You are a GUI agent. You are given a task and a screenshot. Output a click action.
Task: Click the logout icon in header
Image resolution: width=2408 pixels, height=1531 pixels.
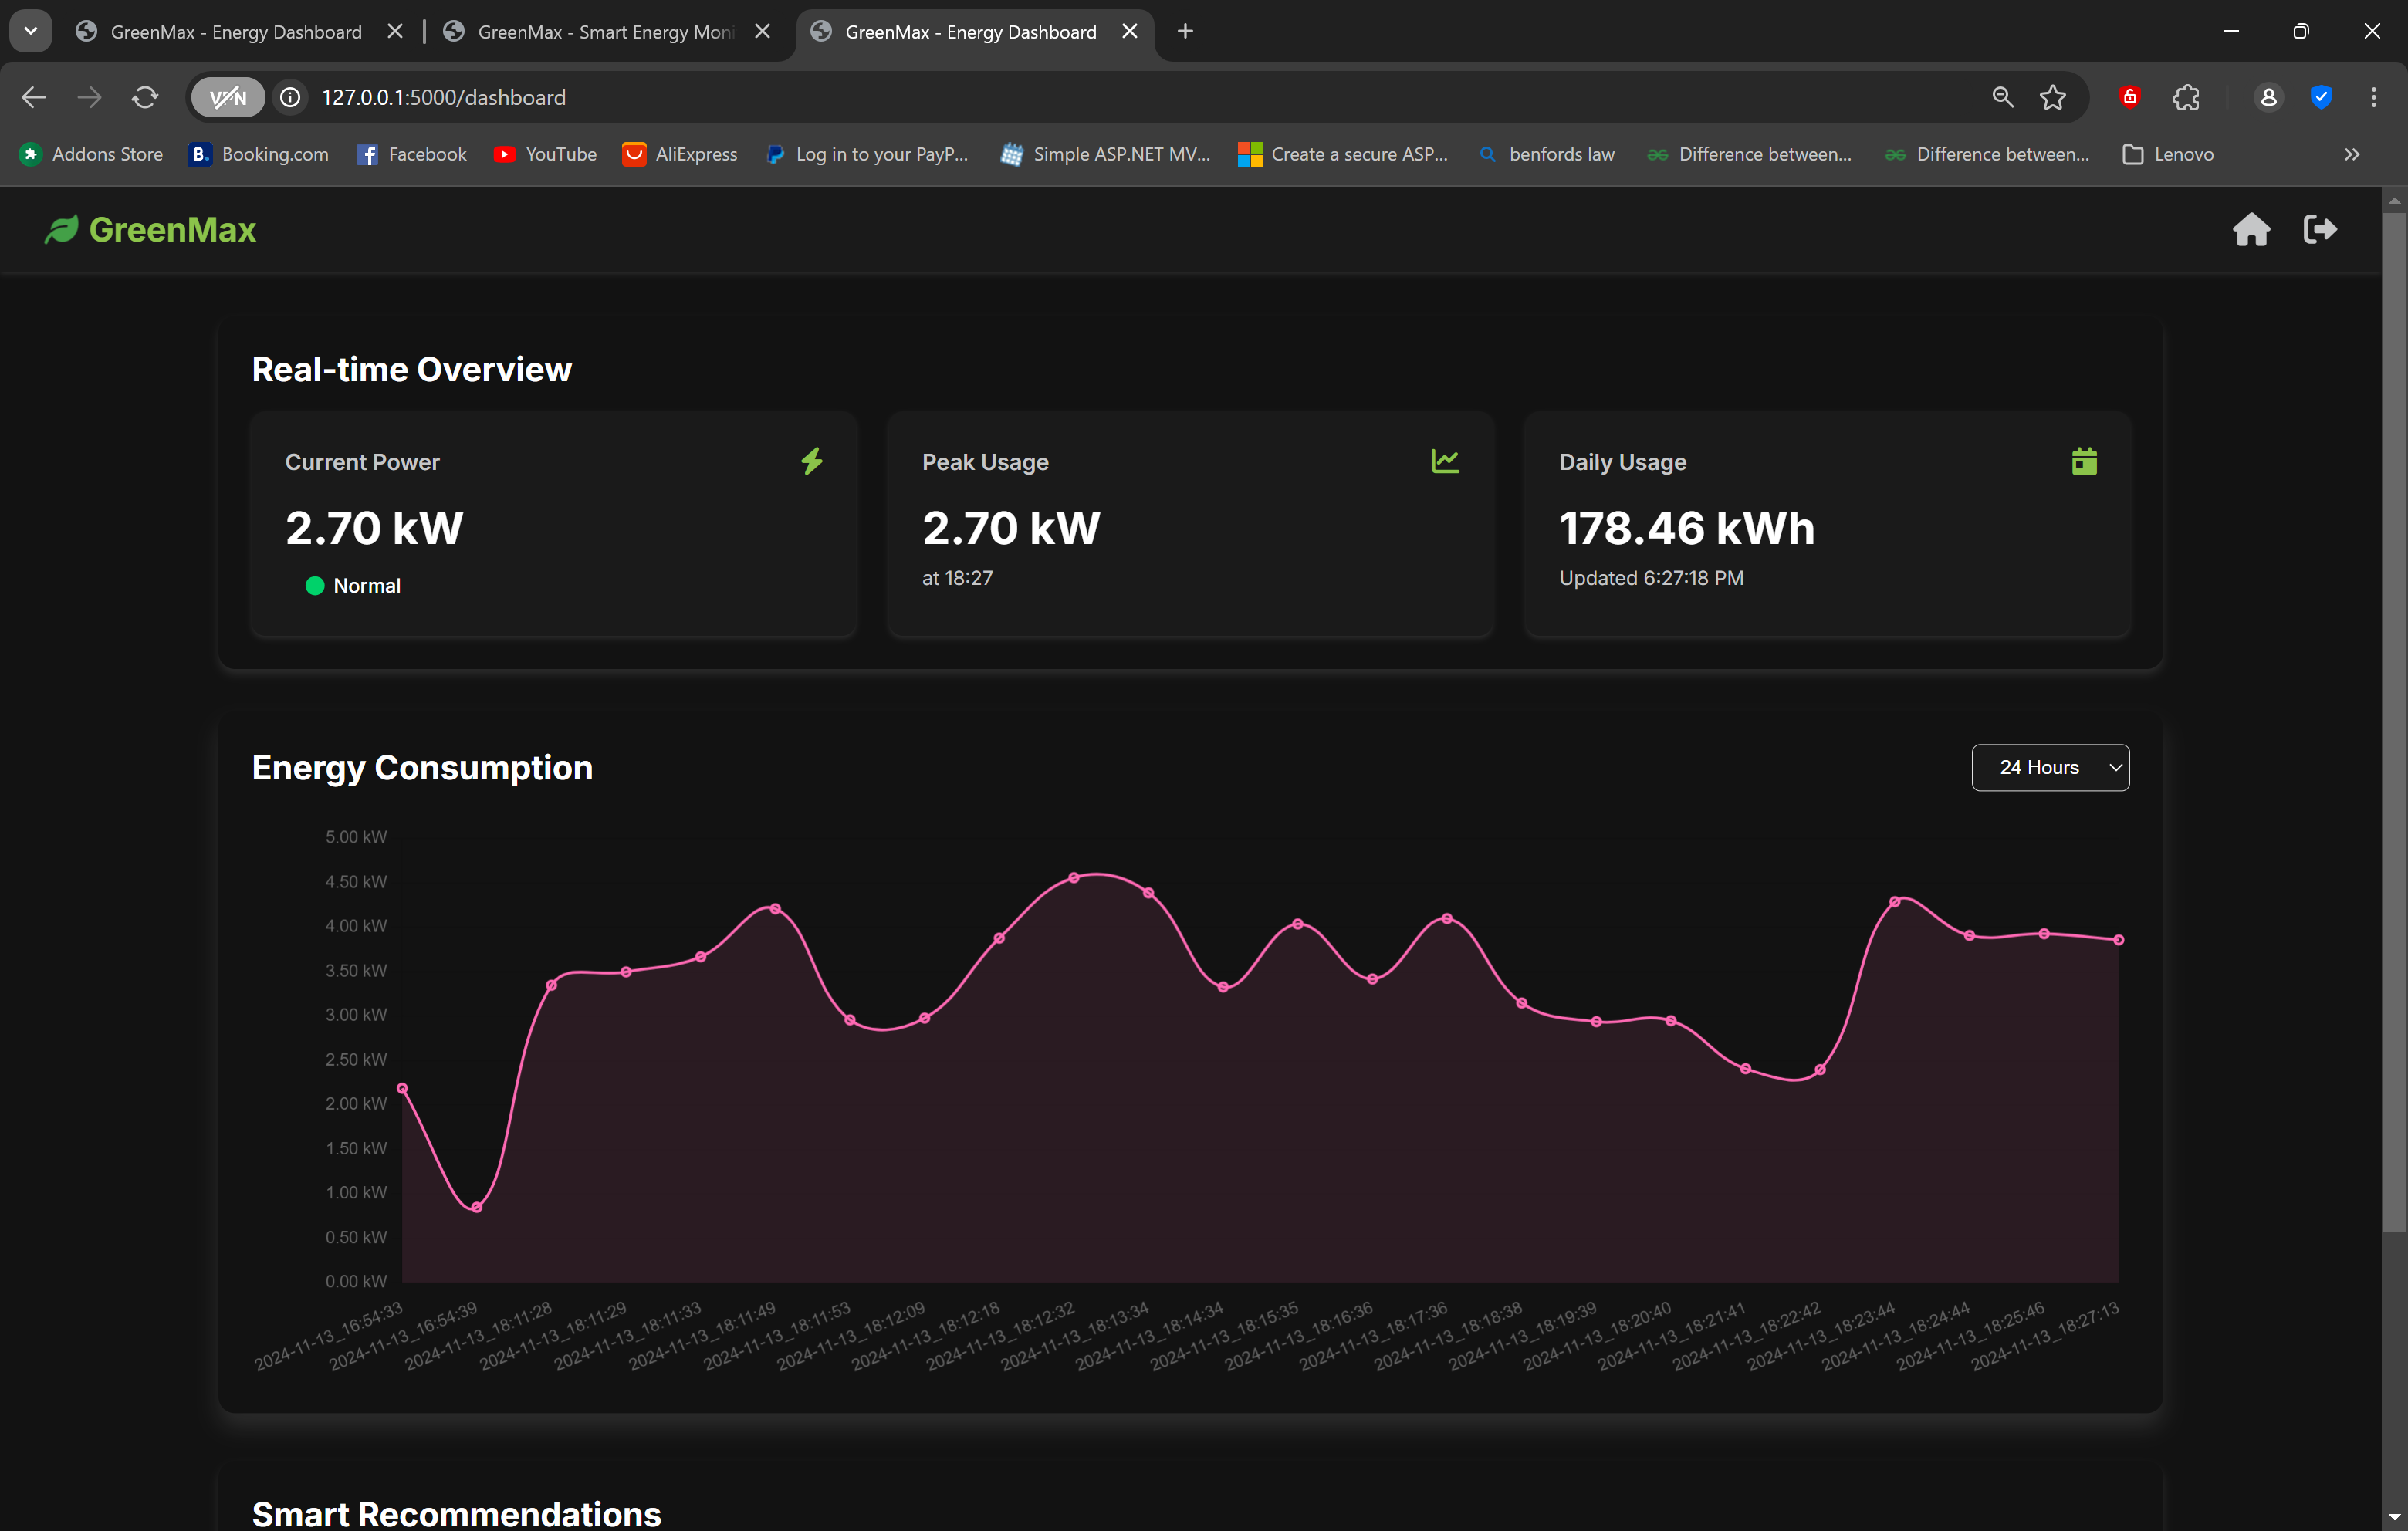click(x=2319, y=229)
